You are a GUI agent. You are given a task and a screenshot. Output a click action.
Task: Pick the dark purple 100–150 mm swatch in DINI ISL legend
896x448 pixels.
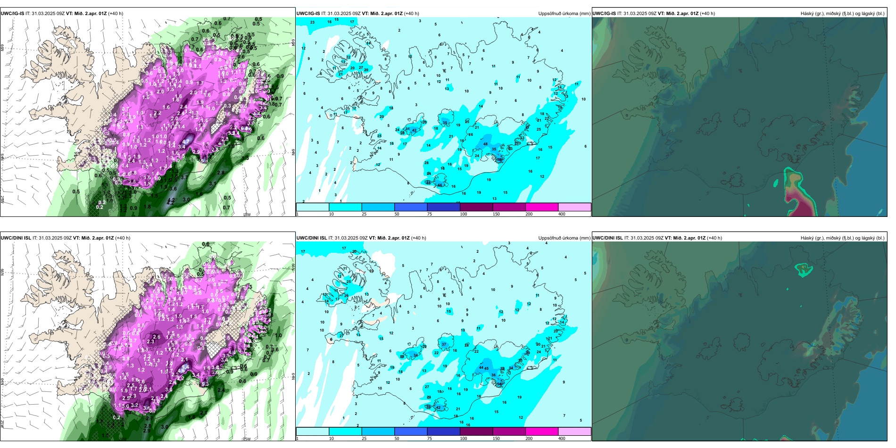click(x=476, y=431)
